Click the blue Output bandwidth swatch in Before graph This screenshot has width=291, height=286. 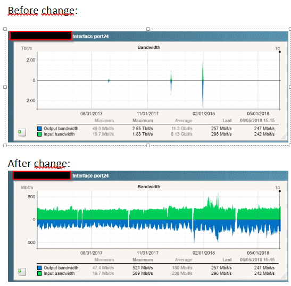click(39, 129)
